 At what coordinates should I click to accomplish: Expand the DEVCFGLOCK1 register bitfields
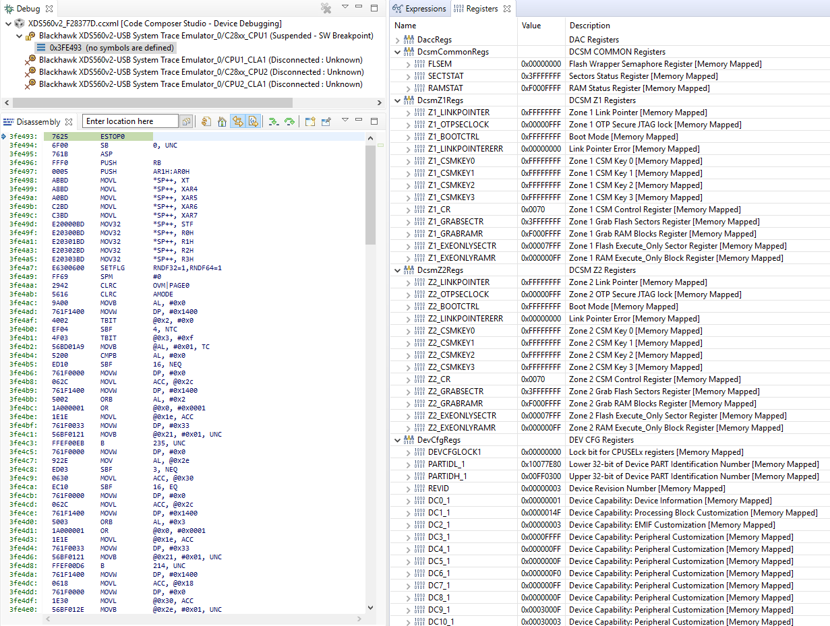pos(408,452)
